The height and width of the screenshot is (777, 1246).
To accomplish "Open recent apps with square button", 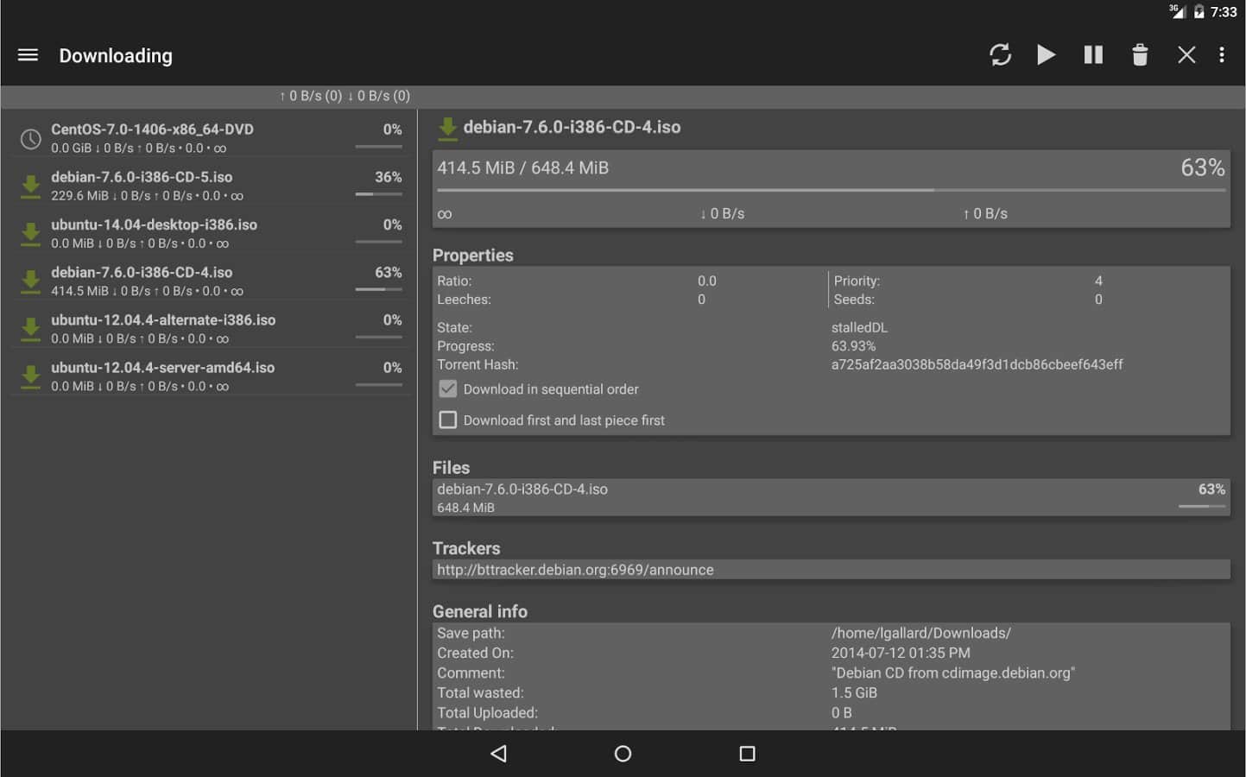I will (x=747, y=754).
